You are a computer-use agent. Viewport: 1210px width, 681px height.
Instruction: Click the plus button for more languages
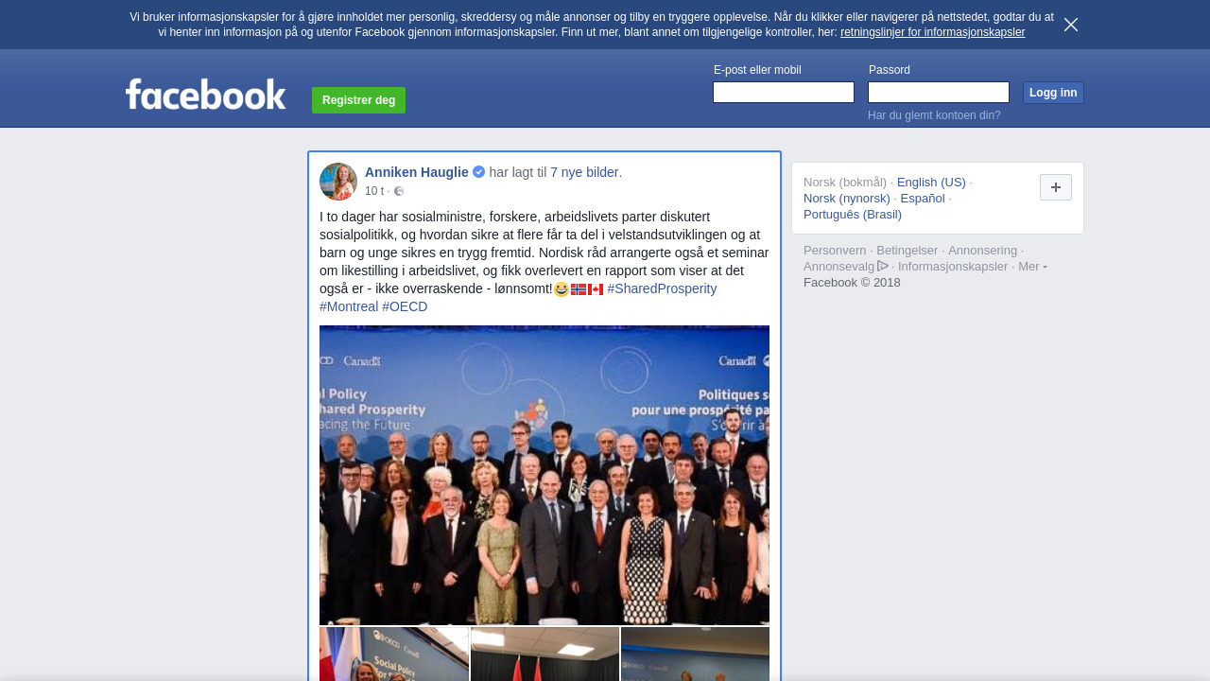tap(1055, 187)
